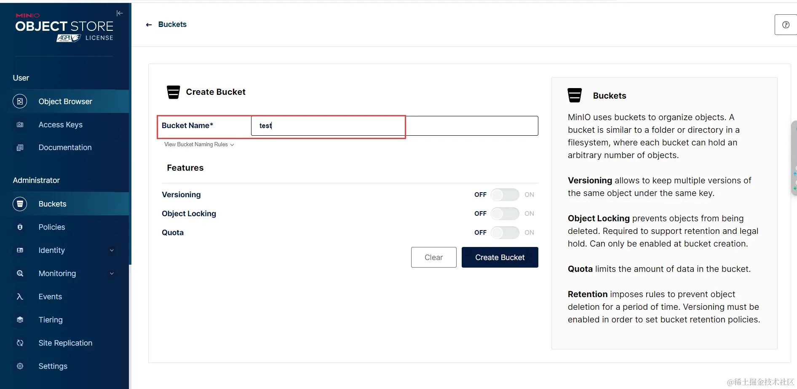Click the Access Keys sidebar icon
This screenshot has width=797, height=389.
[20, 125]
